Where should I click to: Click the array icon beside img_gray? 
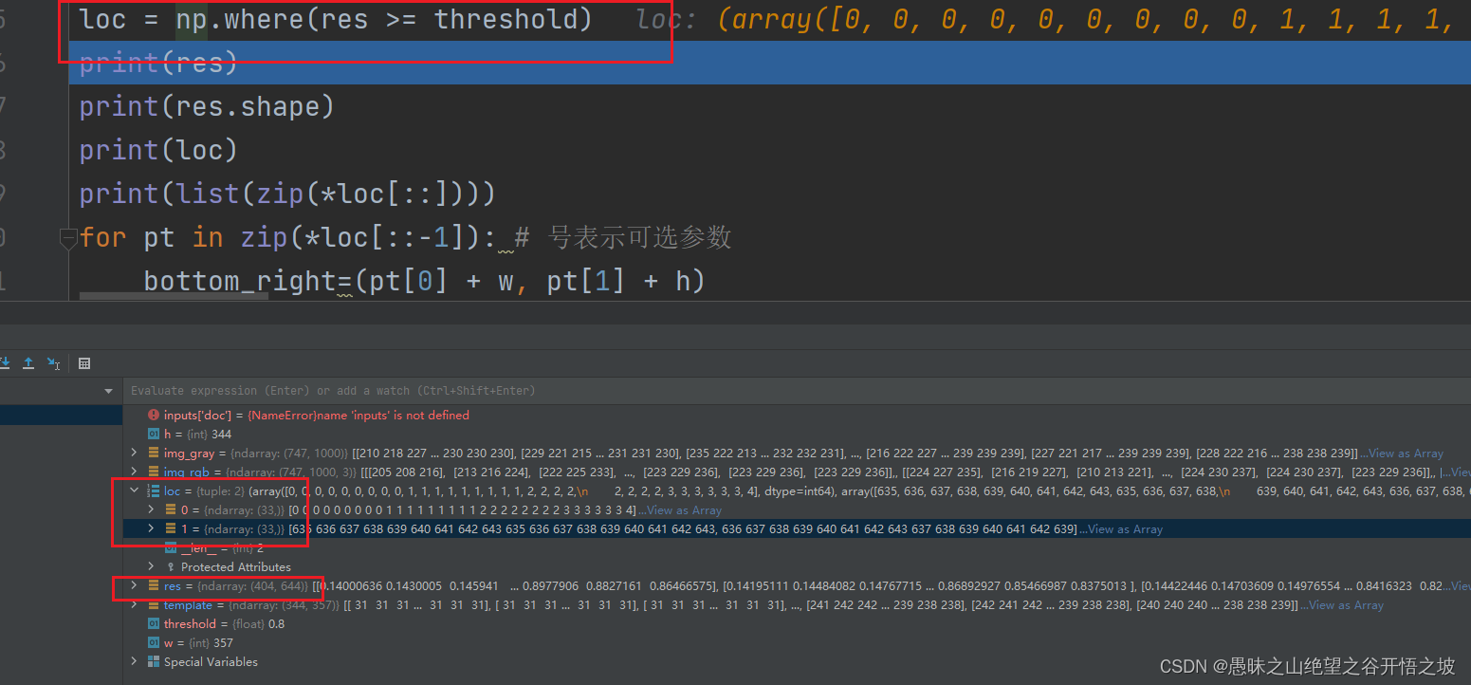tap(154, 454)
